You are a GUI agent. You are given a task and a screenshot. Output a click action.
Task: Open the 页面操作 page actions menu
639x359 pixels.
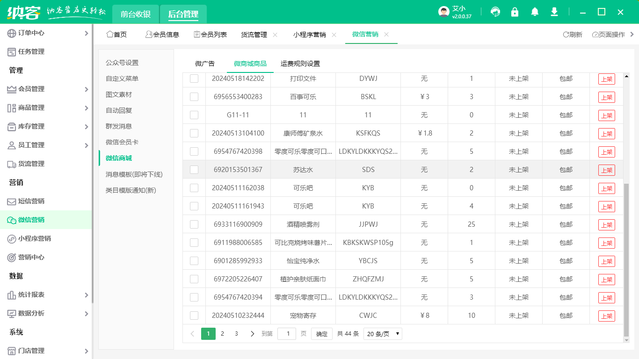tap(609, 35)
